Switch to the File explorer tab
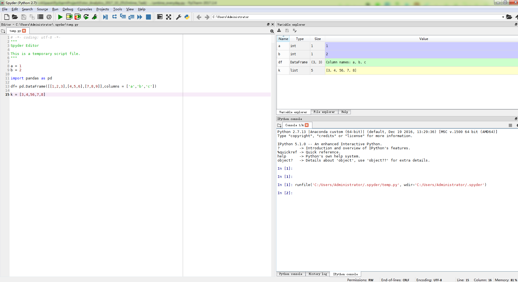518x282 pixels. pyautogui.click(x=324, y=112)
